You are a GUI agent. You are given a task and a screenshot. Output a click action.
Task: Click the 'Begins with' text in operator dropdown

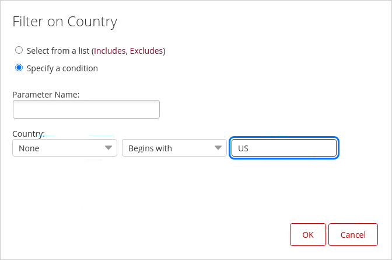pyautogui.click(x=150, y=148)
